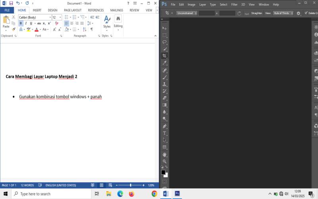
Task: Select the Blur tool in Photoshop
Action: (165, 112)
